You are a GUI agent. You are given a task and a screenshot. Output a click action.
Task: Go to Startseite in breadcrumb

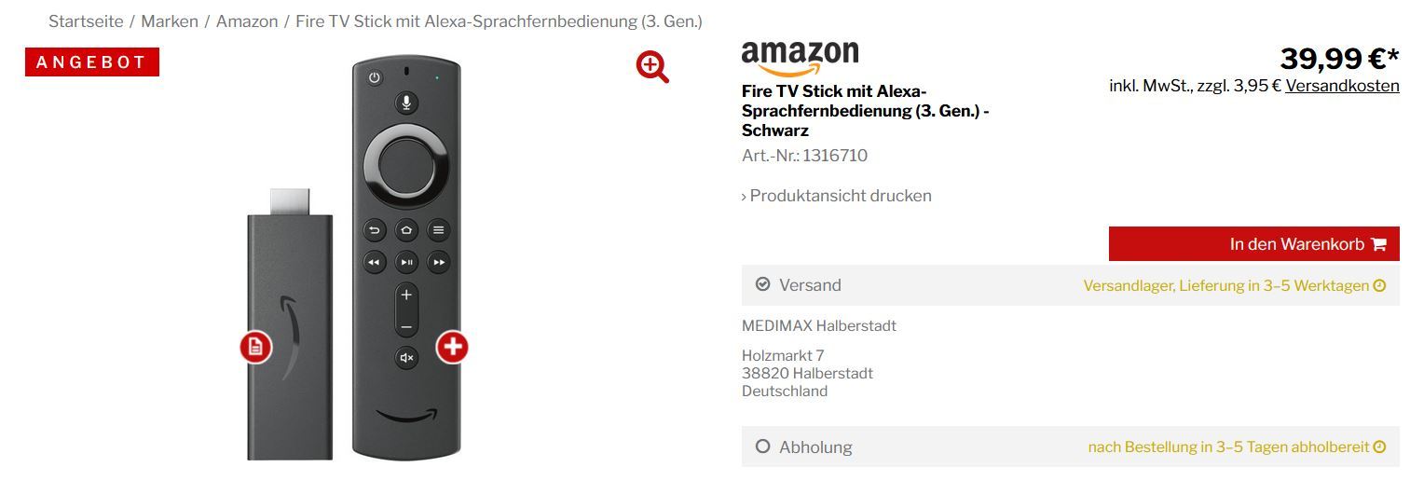[x=86, y=21]
